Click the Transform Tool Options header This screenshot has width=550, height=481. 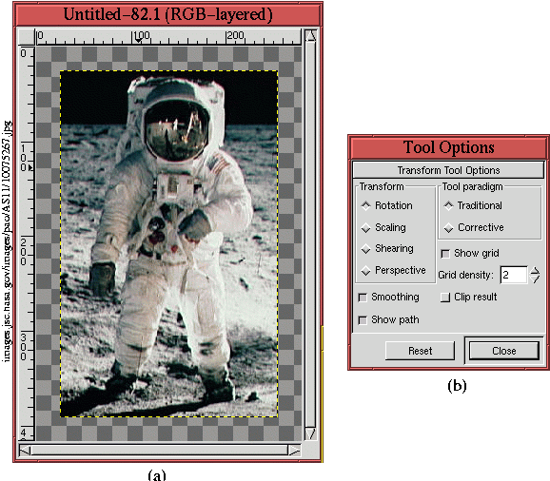tap(448, 170)
